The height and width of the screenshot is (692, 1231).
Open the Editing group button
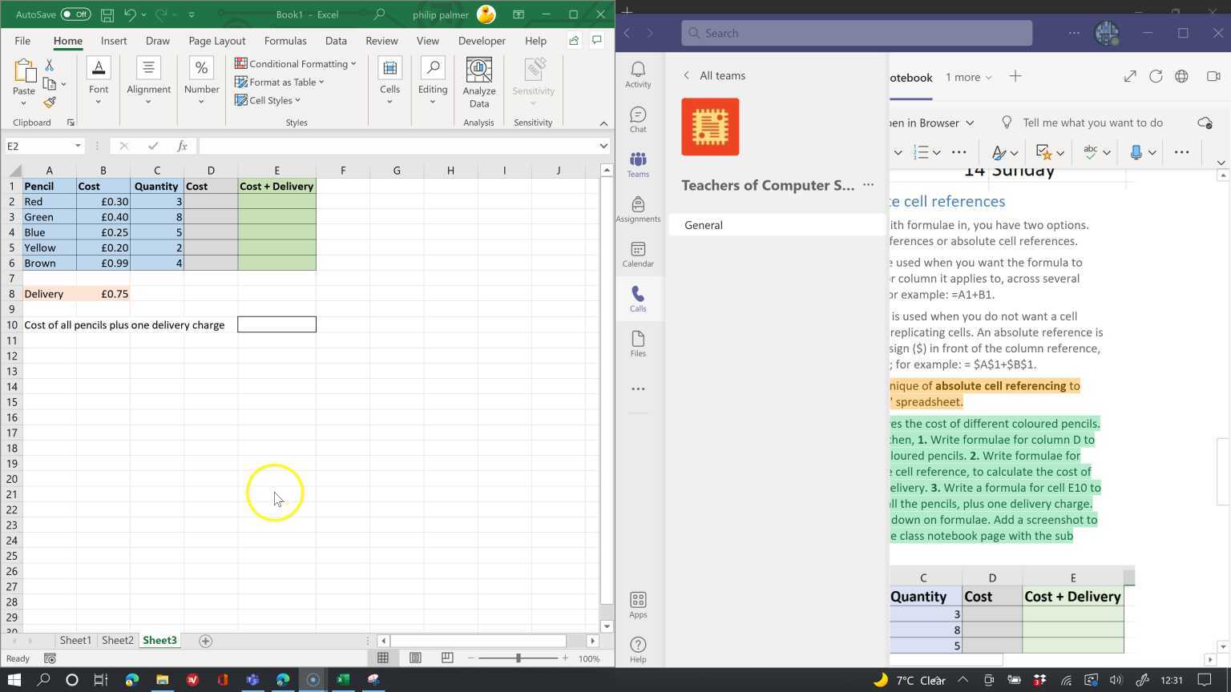[x=433, y=82]
